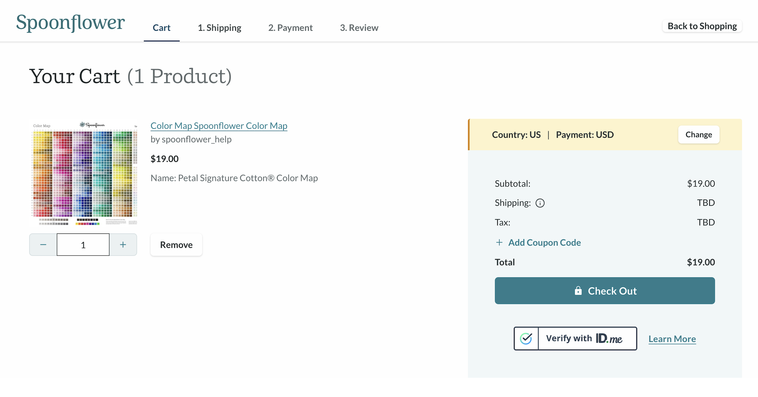The width and height of the screenshot is (758, 397).
Task: Click the 'Subtotal:' label
Action: [x=512, y=184]
